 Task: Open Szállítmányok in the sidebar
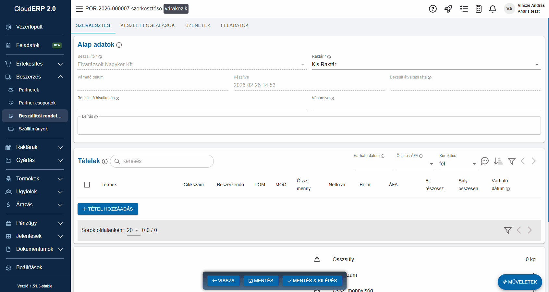click(33, 129)
